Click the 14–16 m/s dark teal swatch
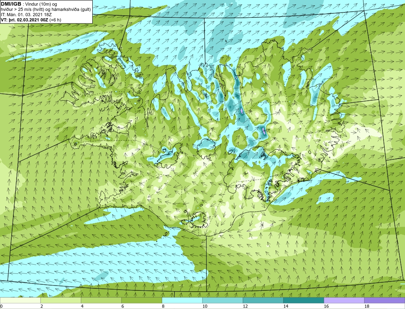Viewport: 405px width, 309px height. tap(304, 300)
